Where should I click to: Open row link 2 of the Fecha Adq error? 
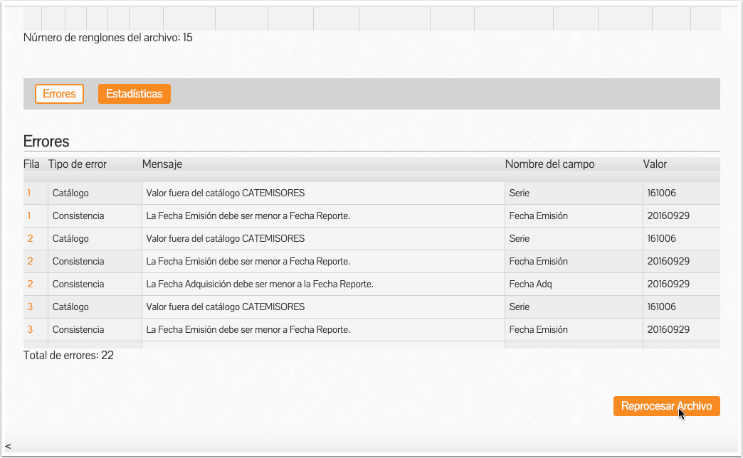coord(30,284)
